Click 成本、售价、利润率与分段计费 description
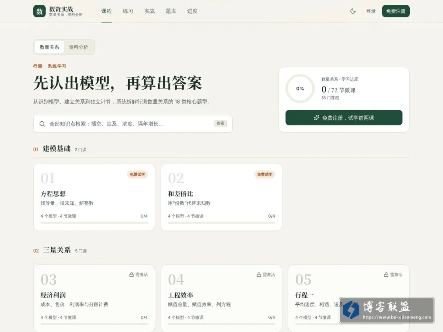 pos(75,305)
